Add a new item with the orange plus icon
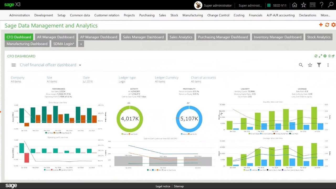Viewport: 336px width, 189px height. [x=321, y=25]
